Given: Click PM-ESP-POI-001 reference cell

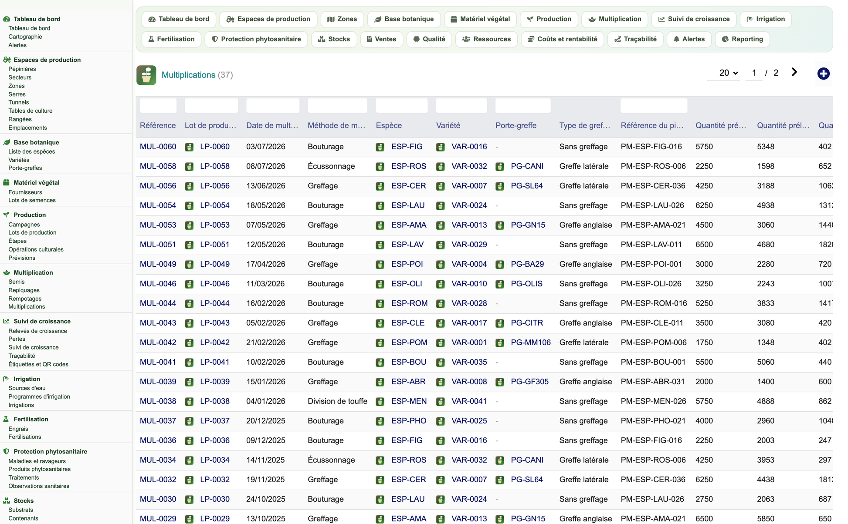Looking at the screenshot, I should click(x=651, y=264).
